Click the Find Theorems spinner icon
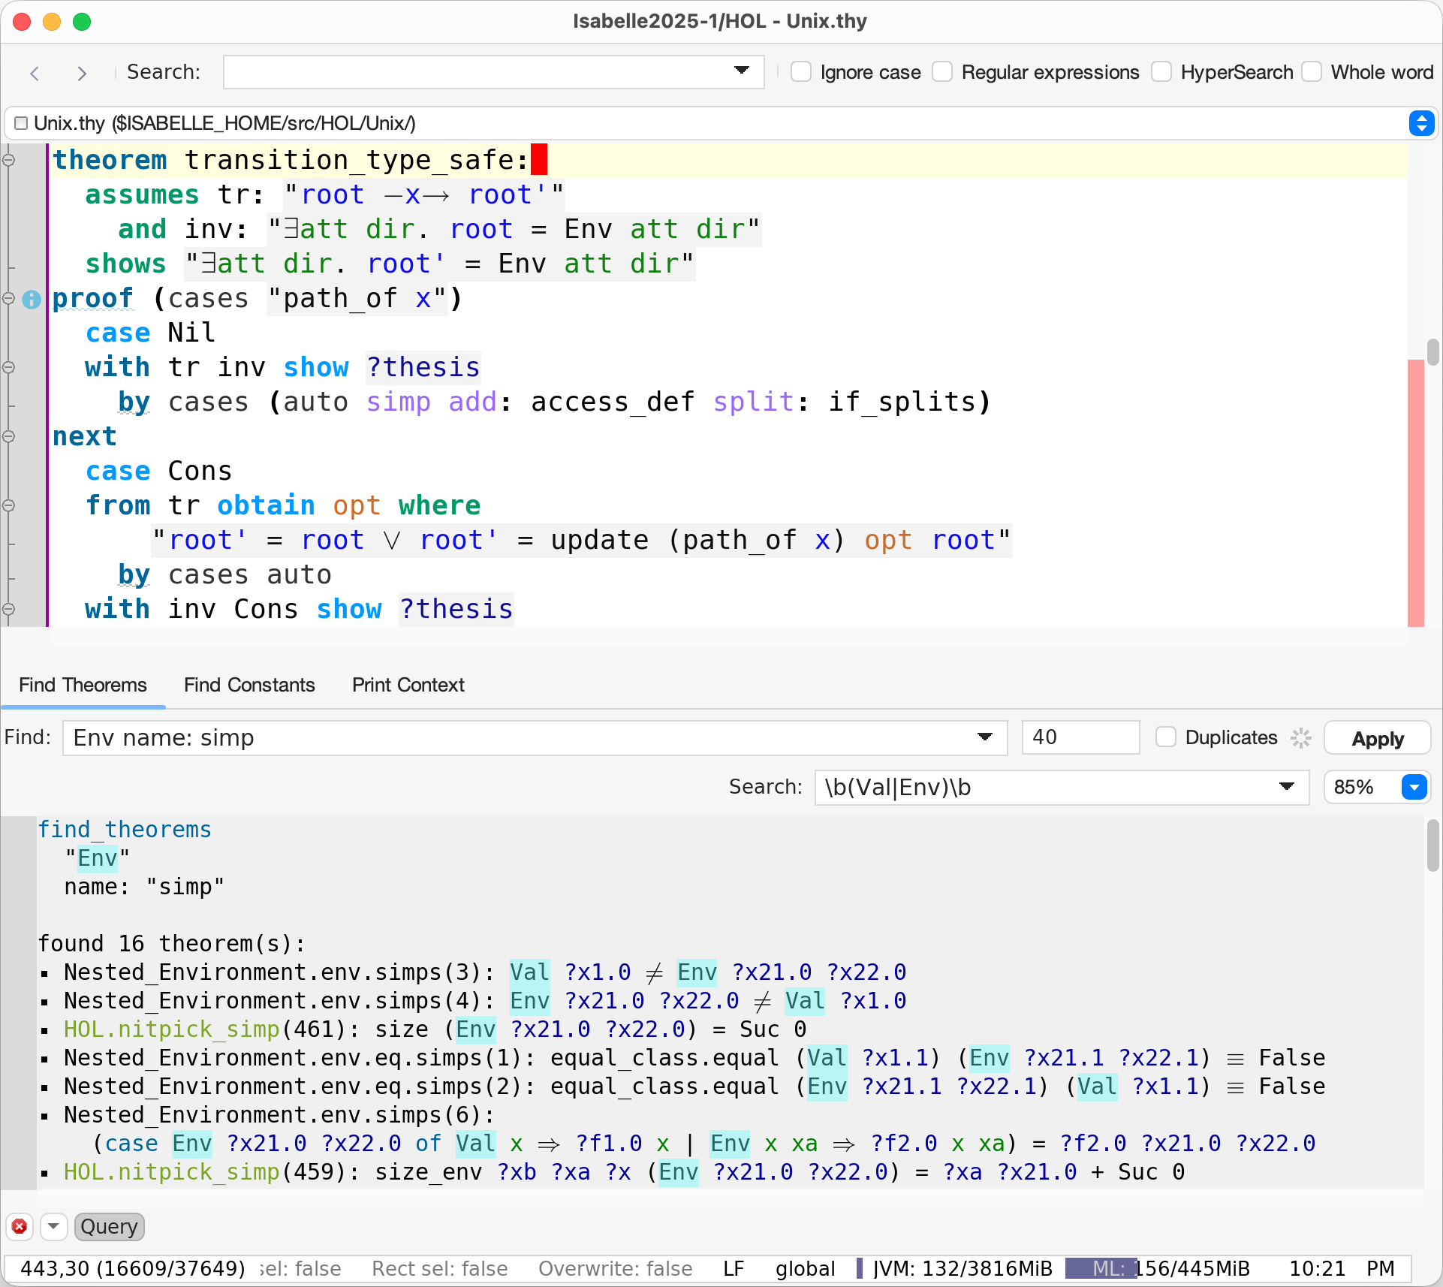This screenshot has width=1443, height=1287. click(1300, 737)
